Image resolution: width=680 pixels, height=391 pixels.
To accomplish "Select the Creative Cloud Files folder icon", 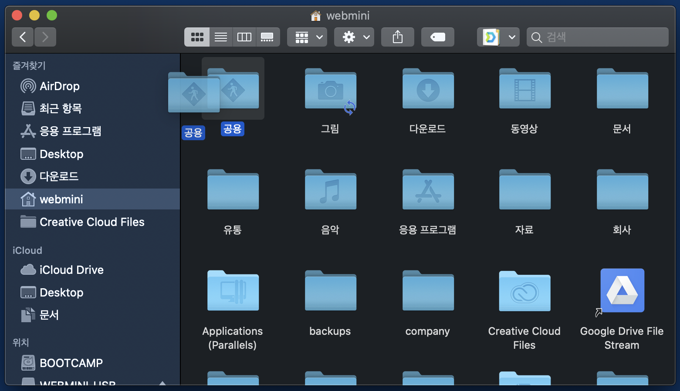I will pyautogui.click(x=525, y=290).
